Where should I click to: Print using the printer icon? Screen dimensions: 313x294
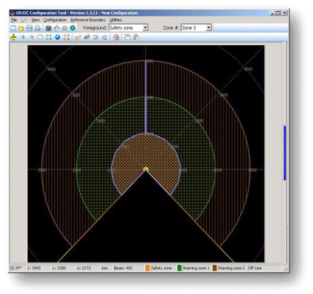[x=38, y=28]
